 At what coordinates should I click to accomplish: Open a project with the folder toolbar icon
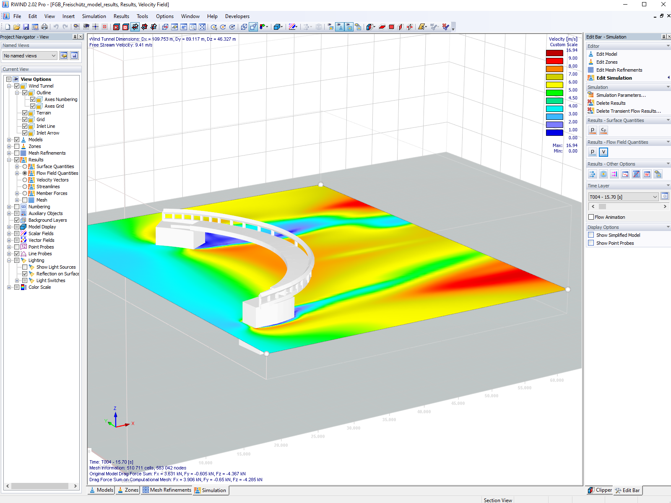pyautogui.click(x=17, y=26)
